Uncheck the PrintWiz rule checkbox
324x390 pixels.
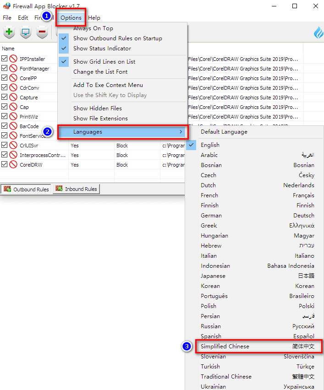(x=4, y=116)
